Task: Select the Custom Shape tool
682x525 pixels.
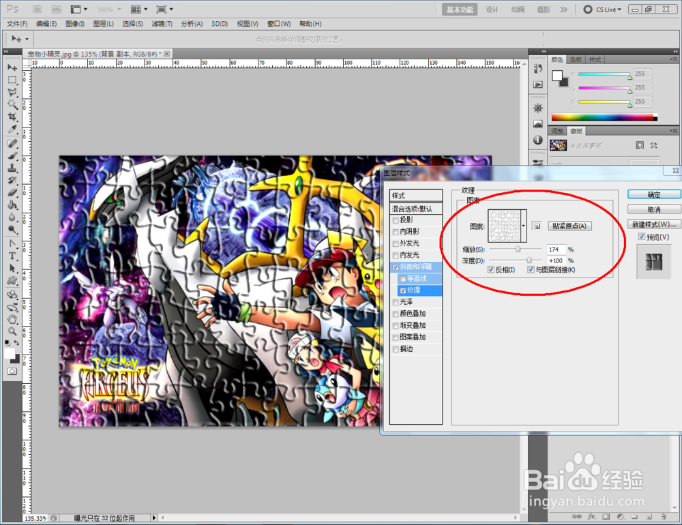Action: (12, 280)
